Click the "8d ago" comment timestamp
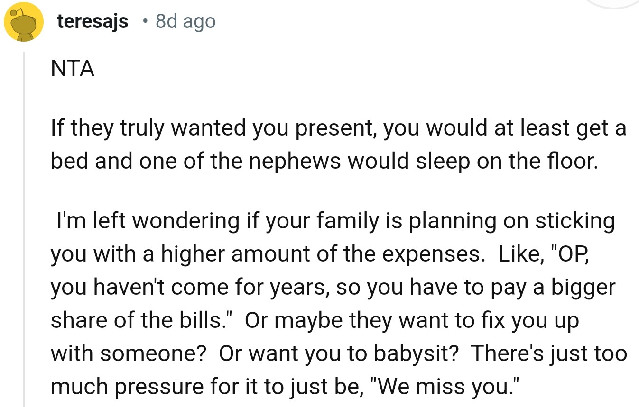The height and width of the screenshot is (407, 639). (x=185, y=21)
